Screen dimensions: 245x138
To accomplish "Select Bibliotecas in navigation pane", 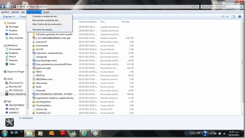I will point(12,45).
